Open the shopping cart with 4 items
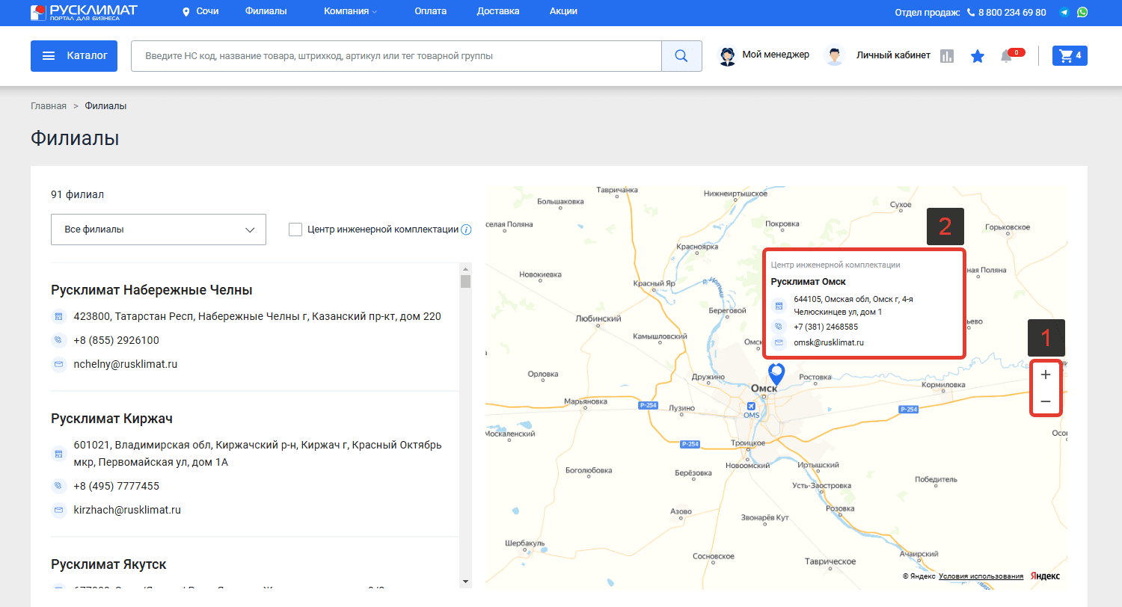This screenshot has height=607, width=1122. 1070,56
